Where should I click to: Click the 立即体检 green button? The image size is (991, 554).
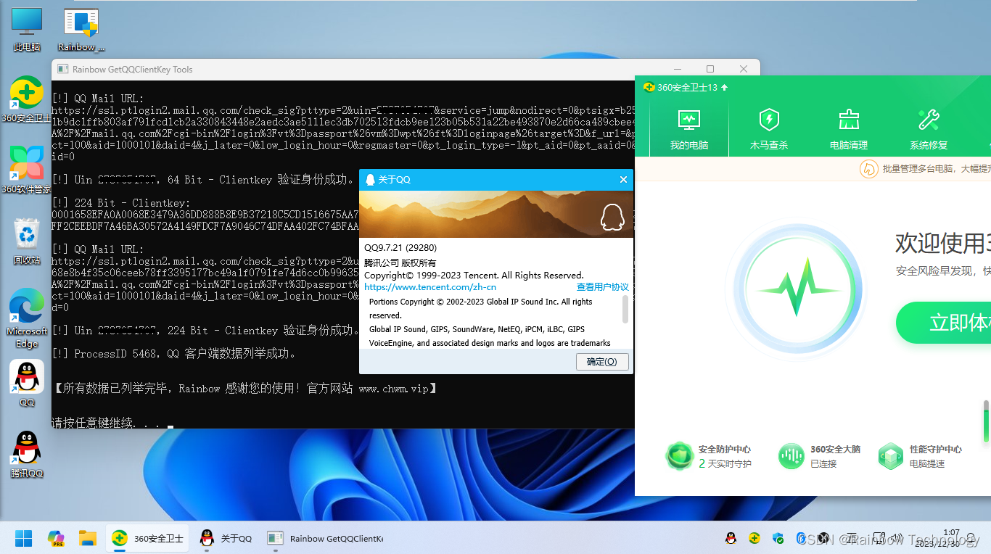943,323
